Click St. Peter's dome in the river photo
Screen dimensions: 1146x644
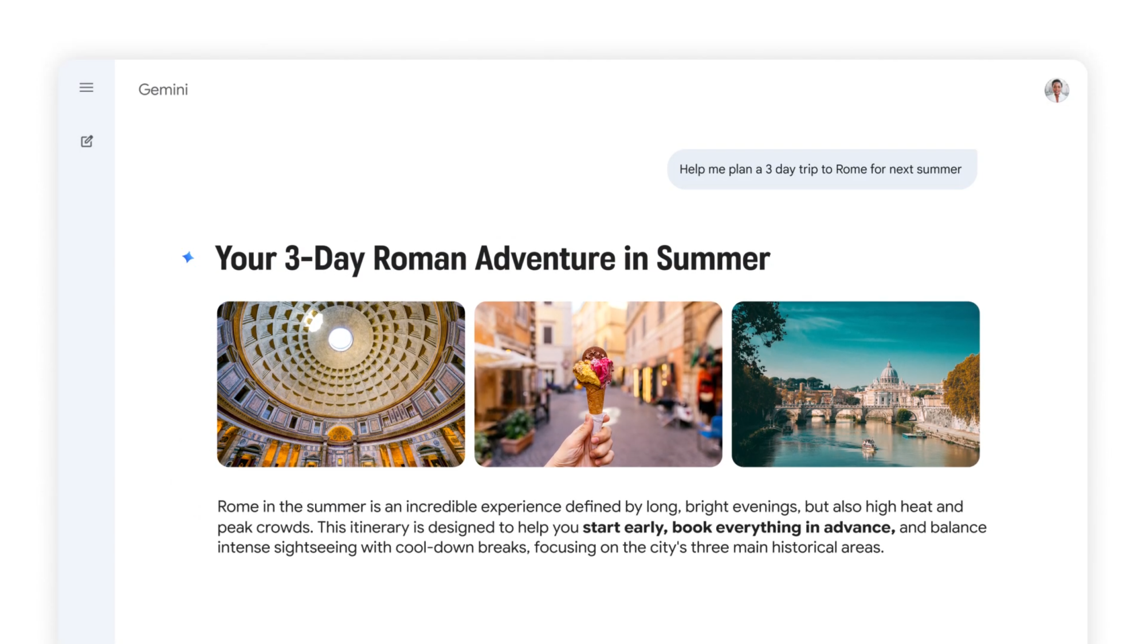pos(889,373)
